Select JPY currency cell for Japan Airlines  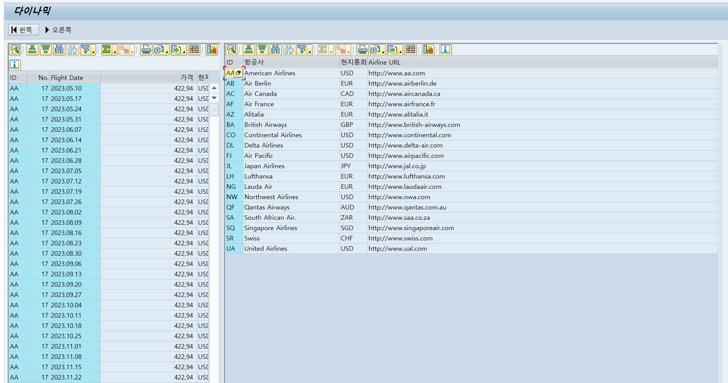pos(353,166)
